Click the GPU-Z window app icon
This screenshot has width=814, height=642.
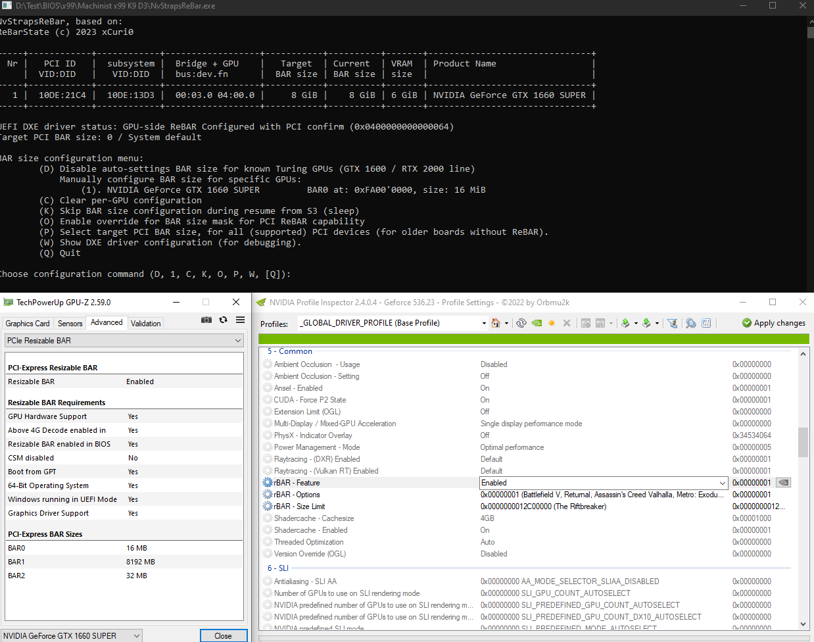9,303
